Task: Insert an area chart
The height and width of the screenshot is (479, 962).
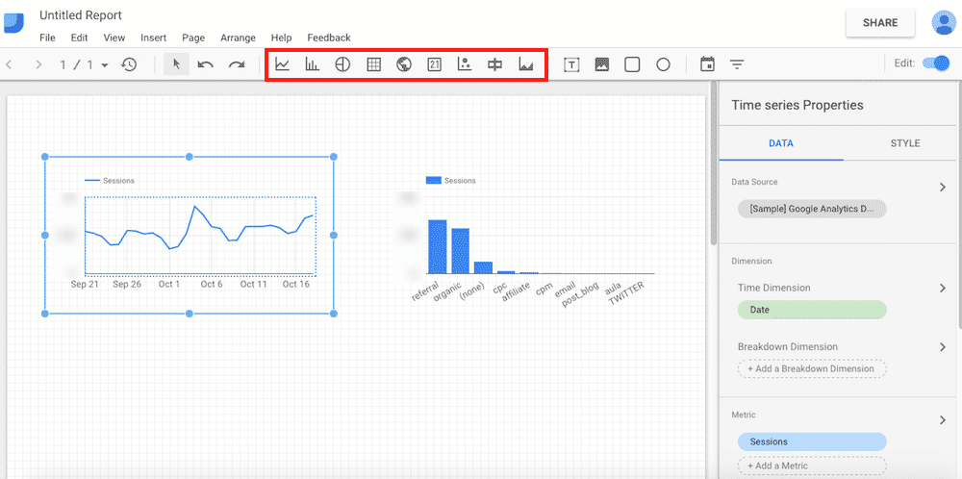Action: [x=526, y=64]
